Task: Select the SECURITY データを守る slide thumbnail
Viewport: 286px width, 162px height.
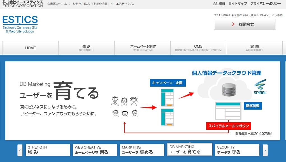Action: [x=237, y=150]
